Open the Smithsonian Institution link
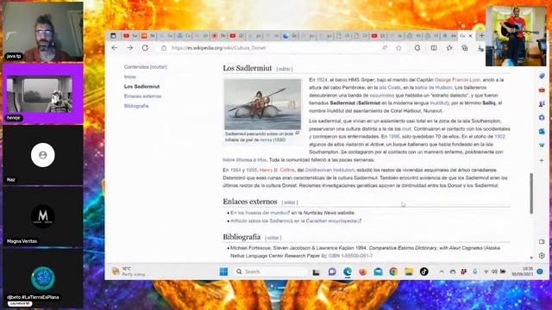The height and width of the screenshot is (310, 552). pyautogui.click(x=329, y=170)
